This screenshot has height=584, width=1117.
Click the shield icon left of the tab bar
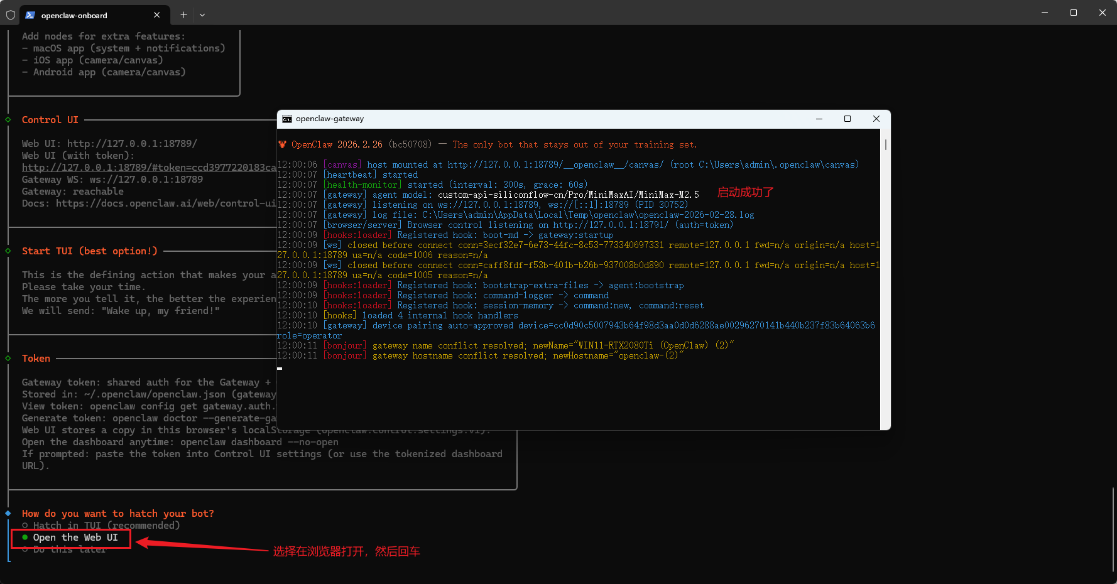[10, 14]
